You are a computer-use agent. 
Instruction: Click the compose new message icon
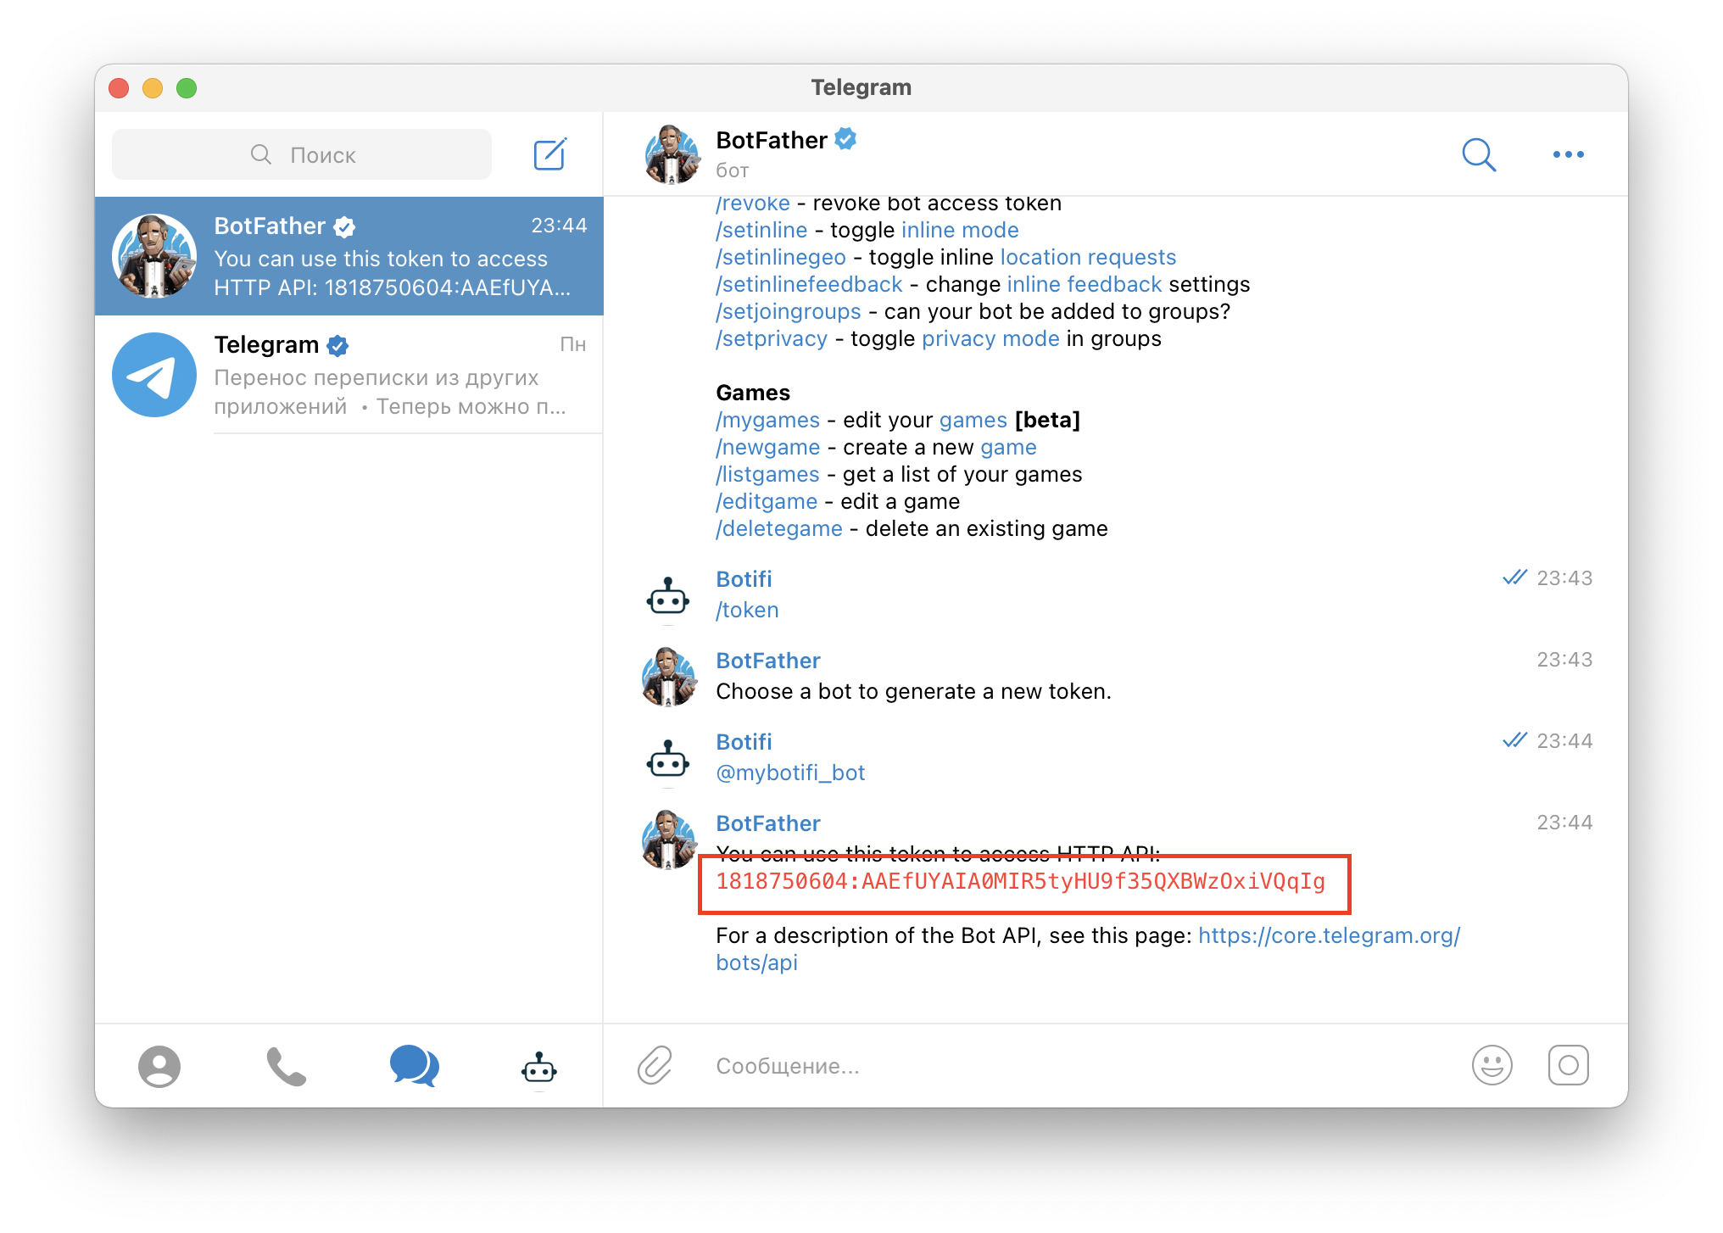click(549, 154)
